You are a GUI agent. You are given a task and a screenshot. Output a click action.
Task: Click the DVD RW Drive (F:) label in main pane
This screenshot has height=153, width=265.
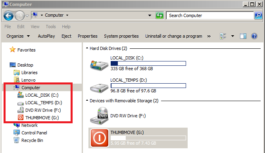(x=128, y=116)
